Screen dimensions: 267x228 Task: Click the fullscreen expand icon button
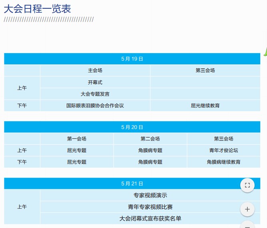(247, 185)
